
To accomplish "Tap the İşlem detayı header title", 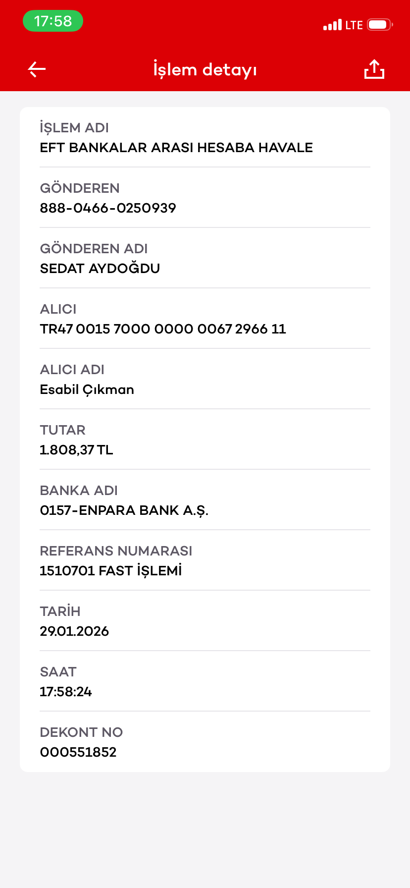I will click(x=205, y=70).
